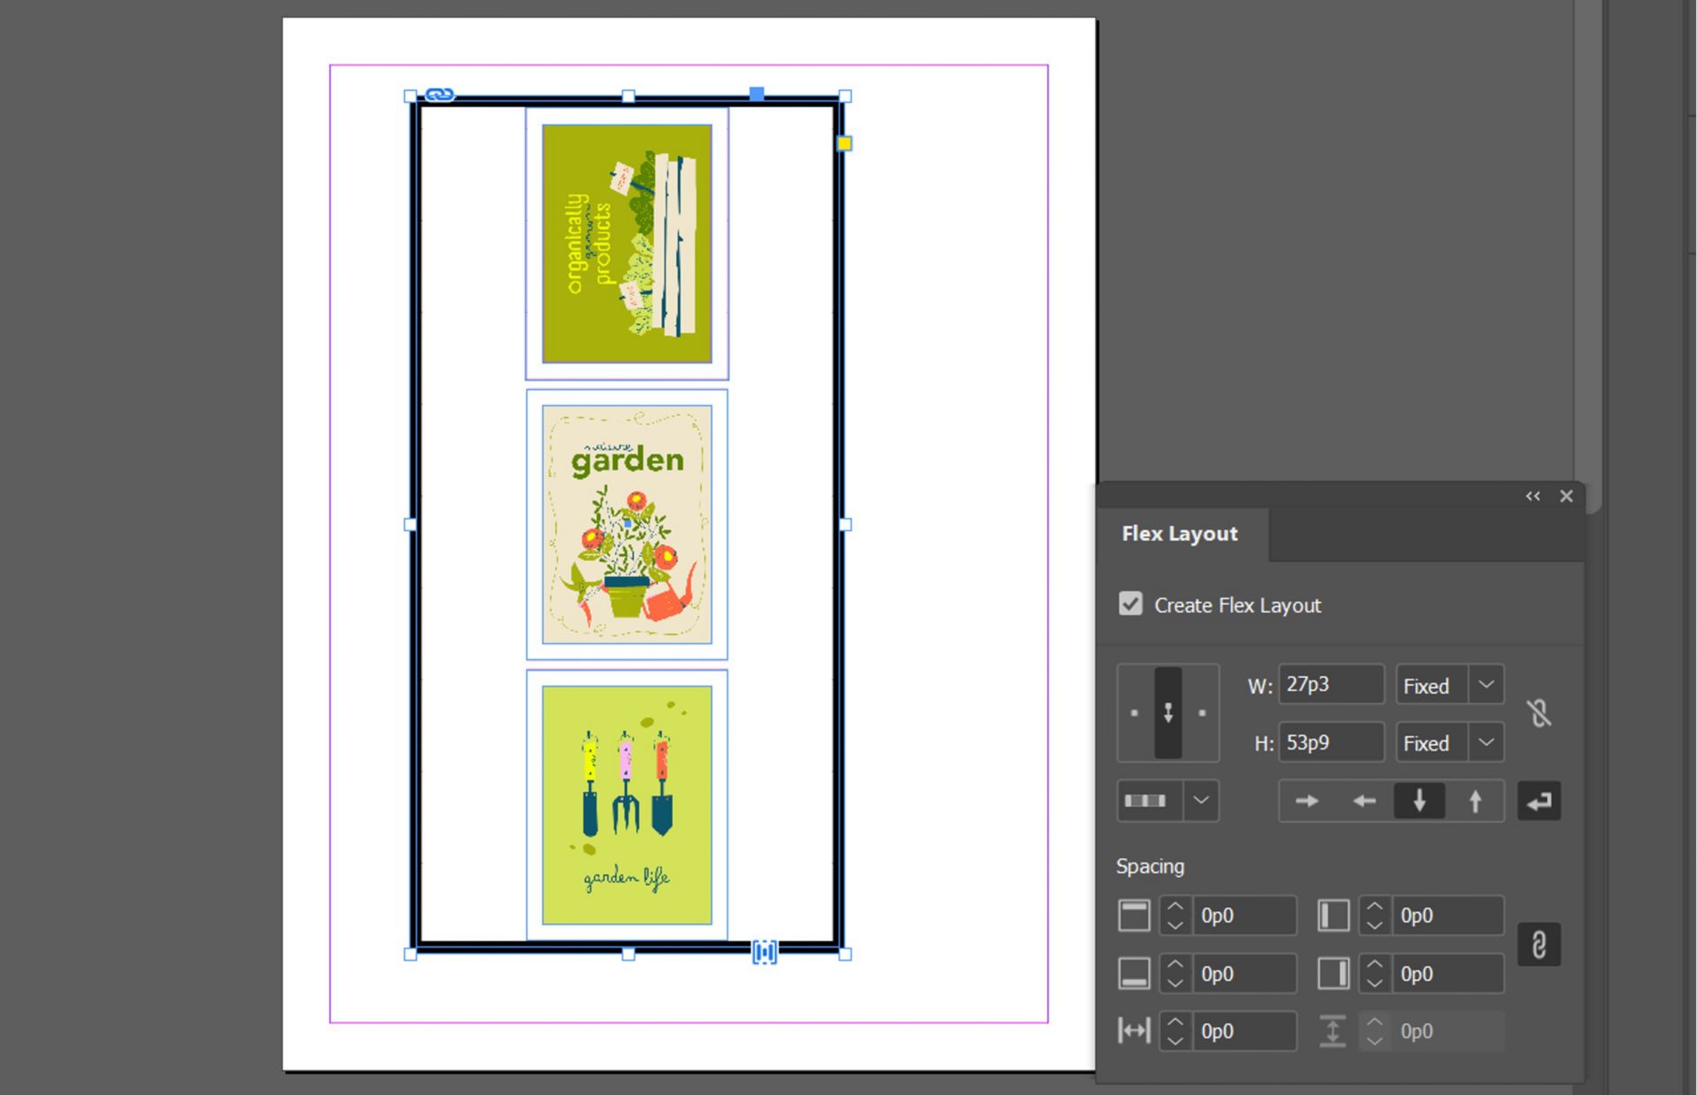Switch to the Flex Layout tab
Viewport: 1697px width, 1095px height.
coord(1180,533)
